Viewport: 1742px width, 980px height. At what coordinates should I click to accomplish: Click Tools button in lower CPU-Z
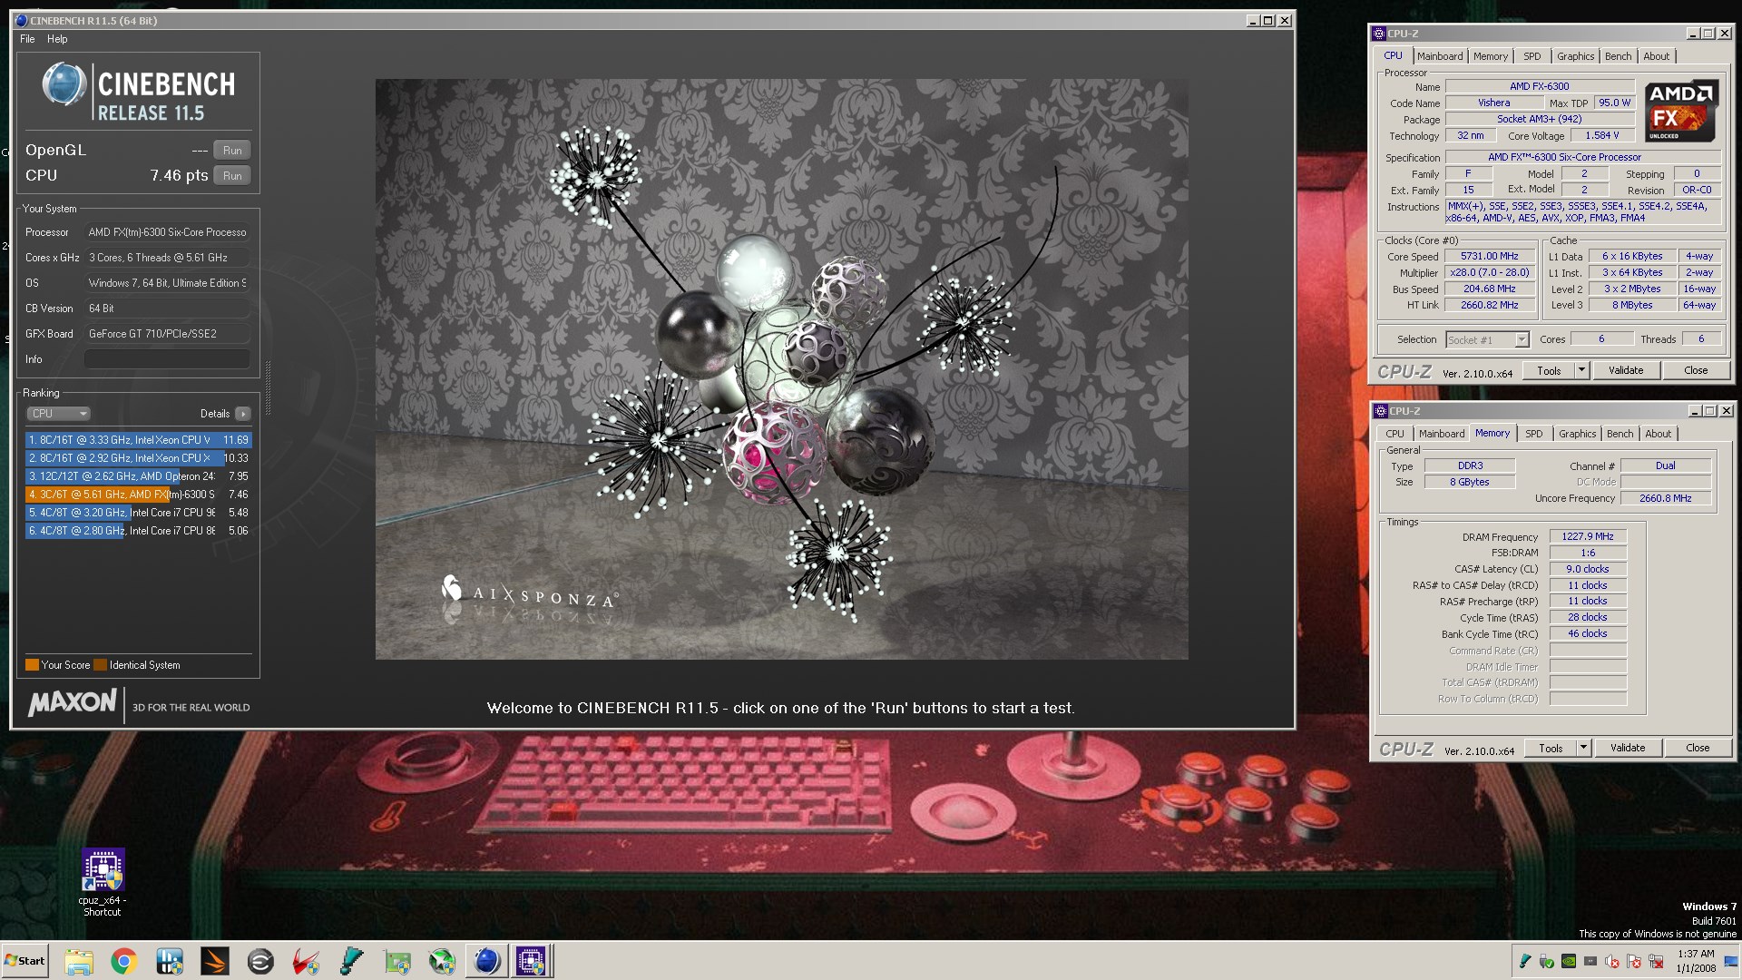click(x=1551, y=748)
